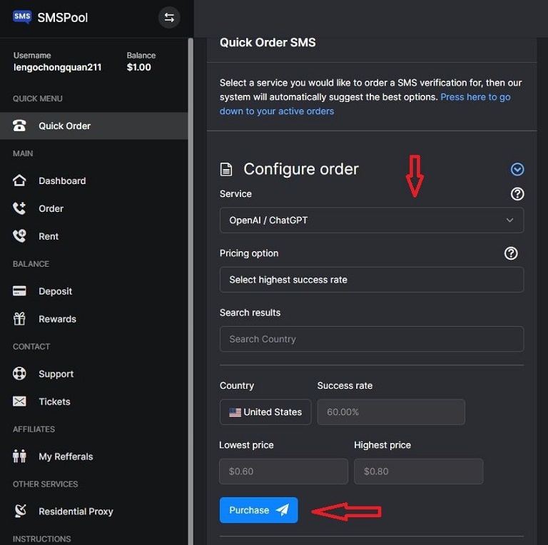This screenshot has width=548, height=545.
Task: Collapse the Configure order section chevron
Action: (x=517, y=169)
